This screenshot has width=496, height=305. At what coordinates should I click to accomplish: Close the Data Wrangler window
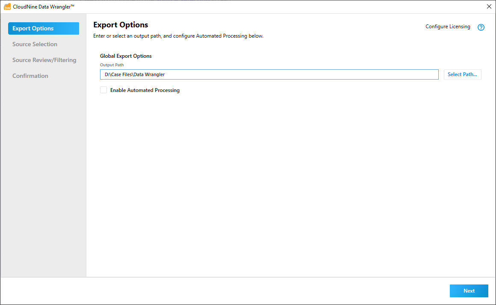tap(489, 6)
